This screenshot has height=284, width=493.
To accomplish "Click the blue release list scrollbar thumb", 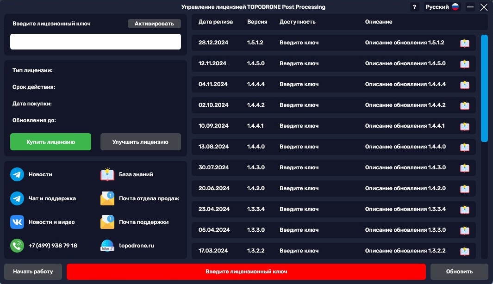I will [485, 88].
